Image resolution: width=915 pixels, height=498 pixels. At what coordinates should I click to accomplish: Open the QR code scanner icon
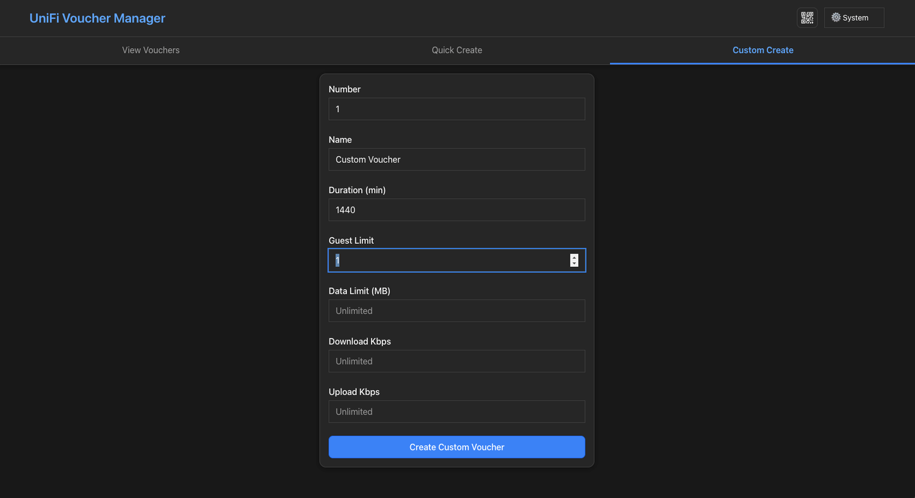tap(807, 18)
